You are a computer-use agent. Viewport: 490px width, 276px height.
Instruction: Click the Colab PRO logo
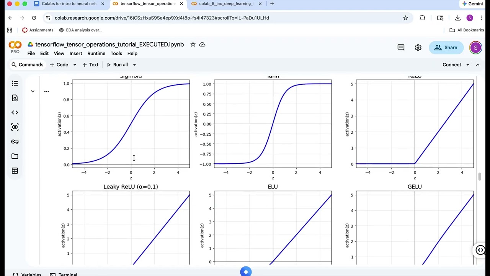[15, 47]
